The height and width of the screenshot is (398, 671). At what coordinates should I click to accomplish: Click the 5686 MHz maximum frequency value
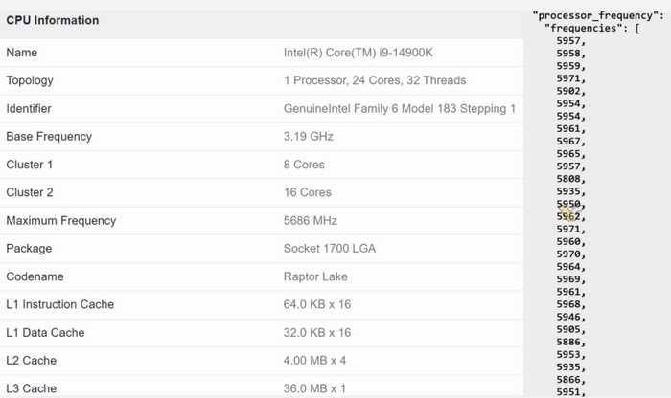pos(310,221)
